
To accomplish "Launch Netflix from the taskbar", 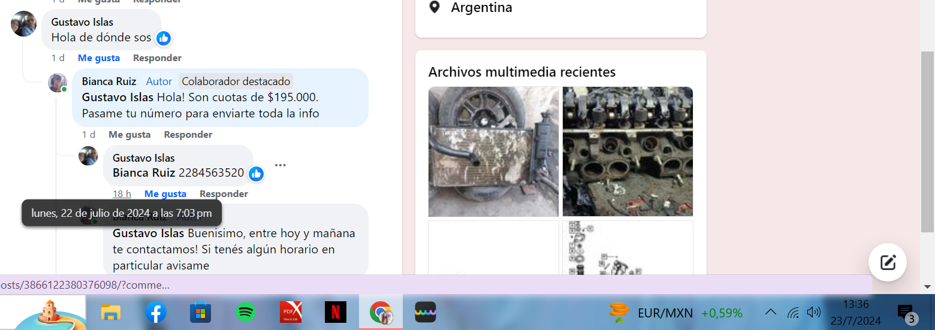I will click(x=336, y=312).
